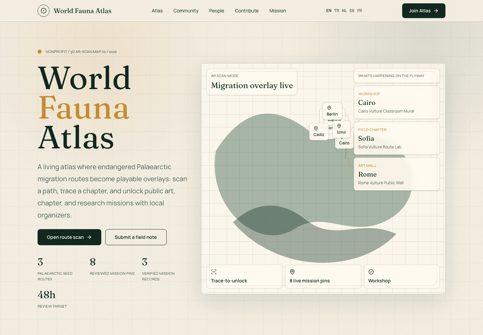This screenshot has height=335, width=483.
Task: Click the Open route scan button
Action: (69, 237)
